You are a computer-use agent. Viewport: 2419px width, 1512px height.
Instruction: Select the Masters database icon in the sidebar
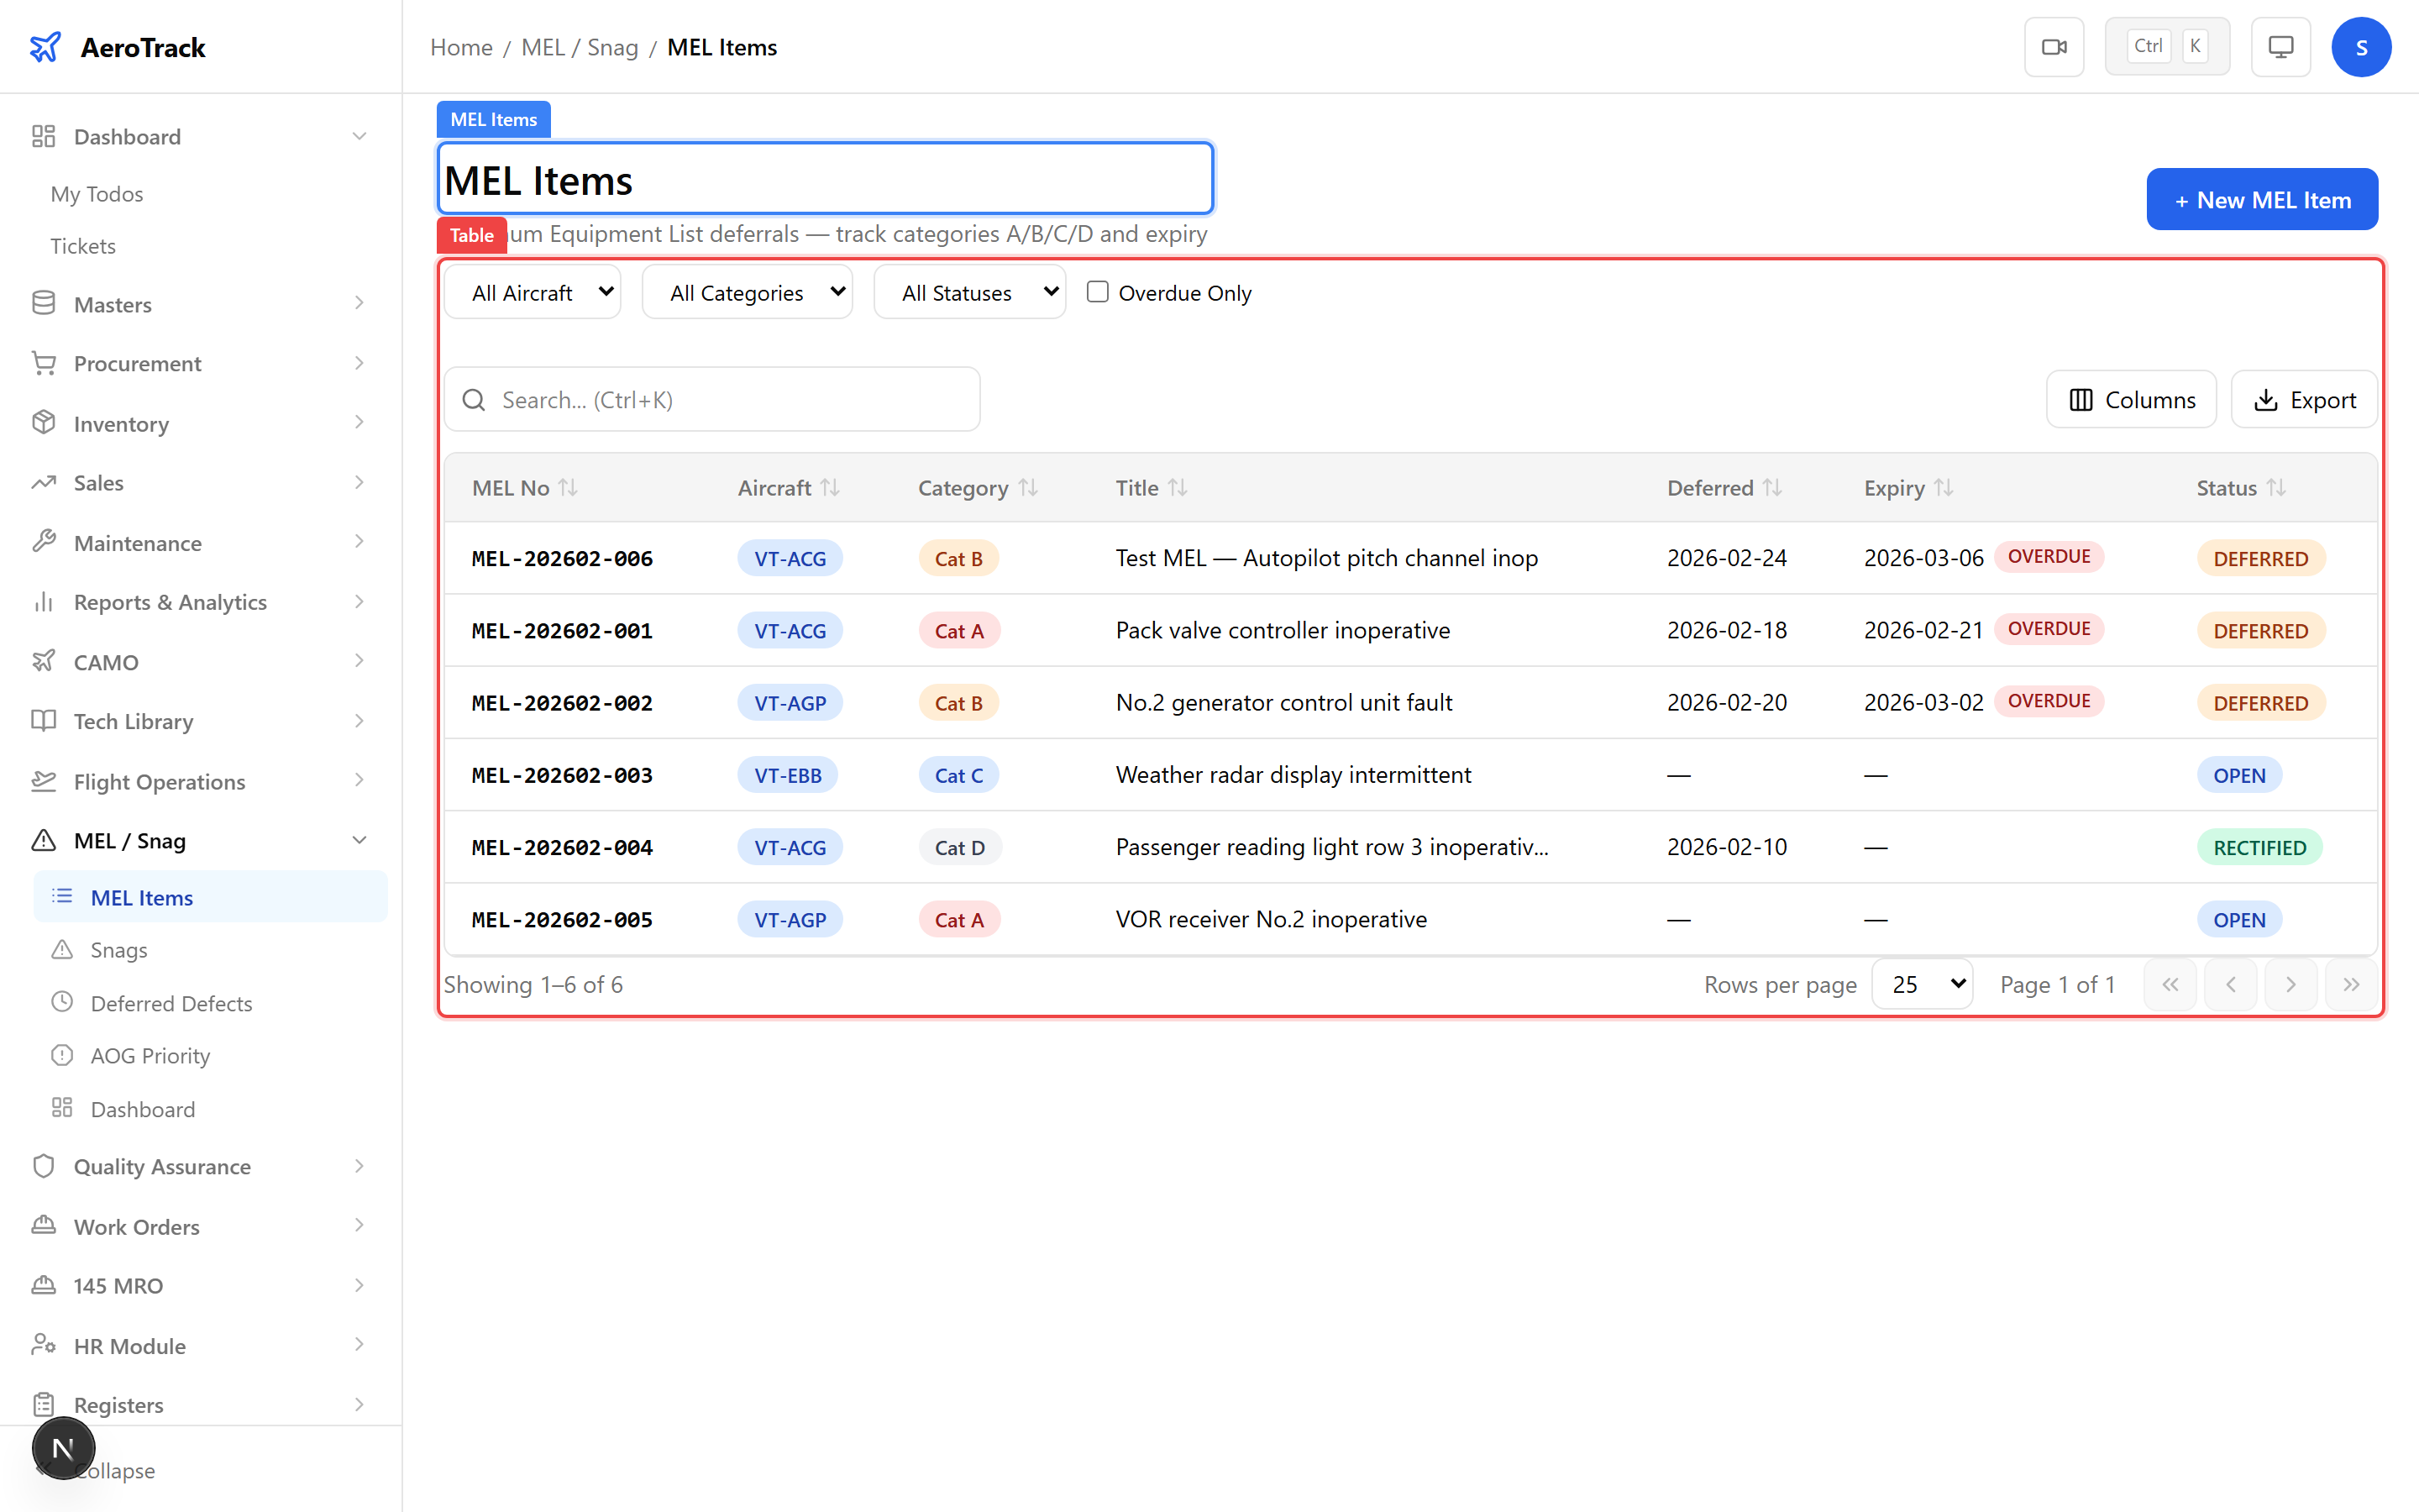(44, 303)
